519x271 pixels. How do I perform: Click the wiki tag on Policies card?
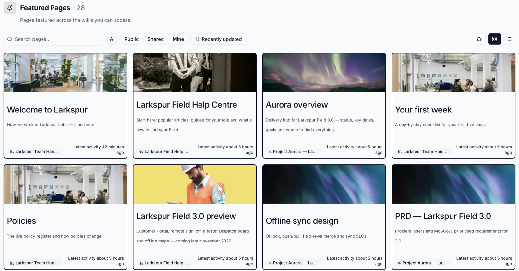[x=34, y=263]
